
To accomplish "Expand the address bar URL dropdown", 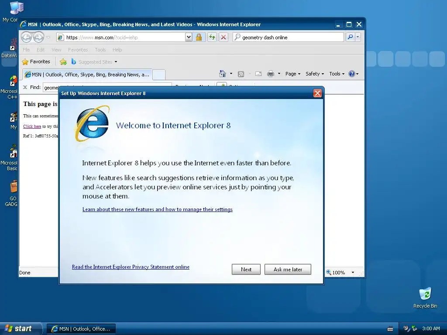I will 189,38.
